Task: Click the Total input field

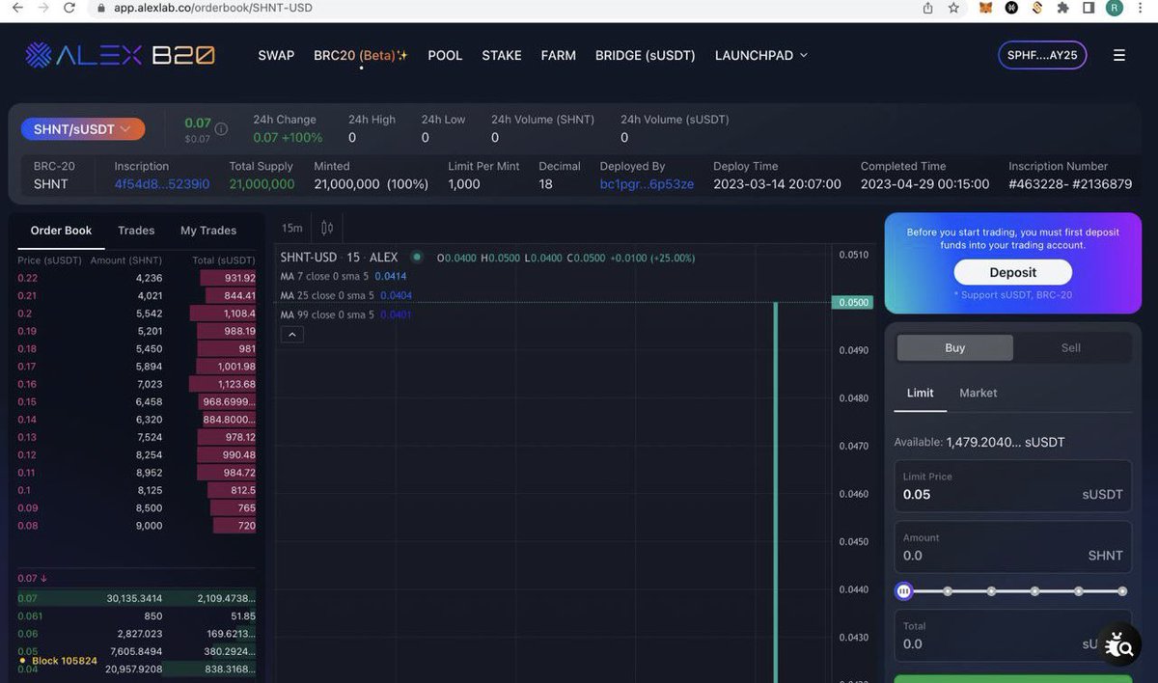Action: (x=1012, y=636)
